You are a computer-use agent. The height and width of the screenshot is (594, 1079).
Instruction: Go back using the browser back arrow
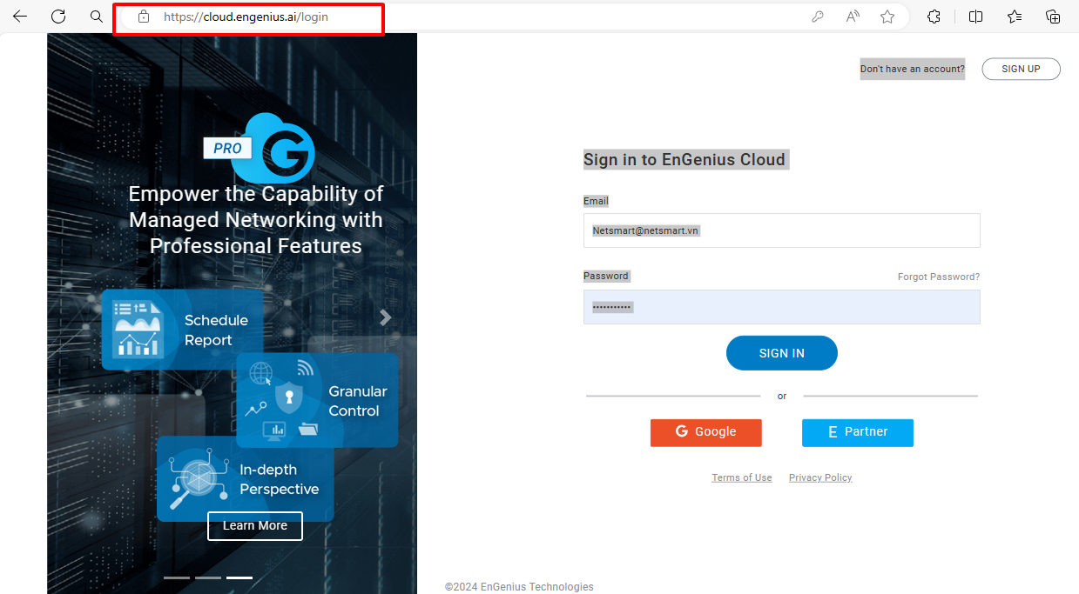pos(19,17)
